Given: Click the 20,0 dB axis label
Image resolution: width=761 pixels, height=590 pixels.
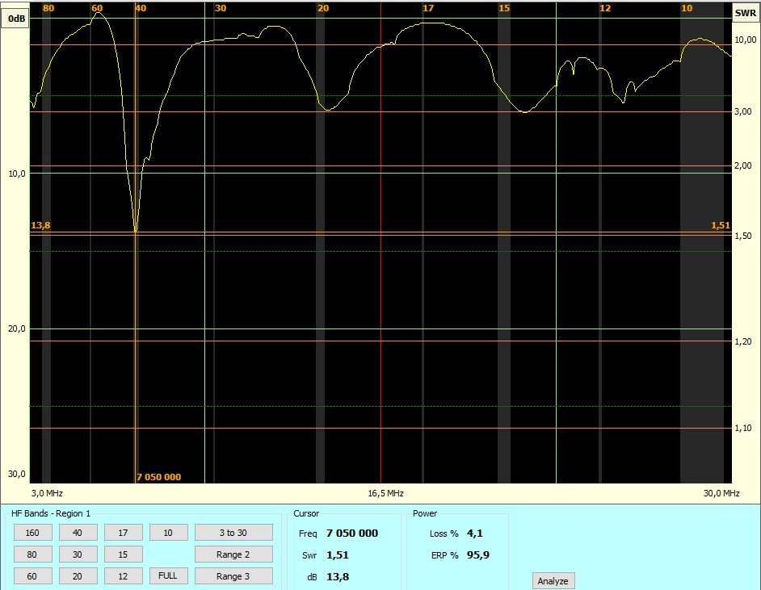Looking at the screenshot, I should [17, 328].
